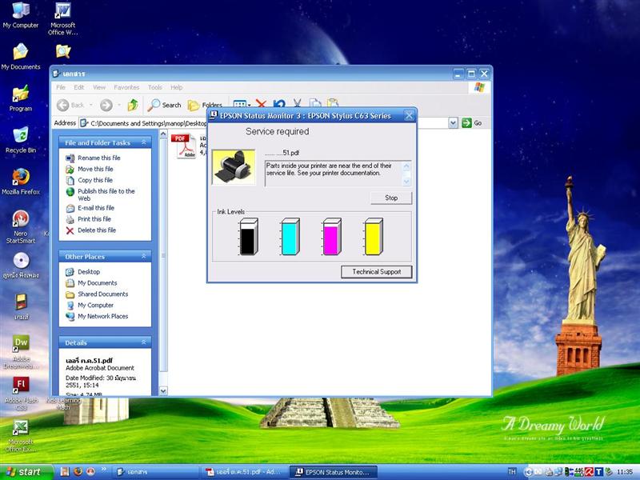Switch to the Explorer folder taskbar button
This screenshot has height=480, width=640.
tap(155, 472)
